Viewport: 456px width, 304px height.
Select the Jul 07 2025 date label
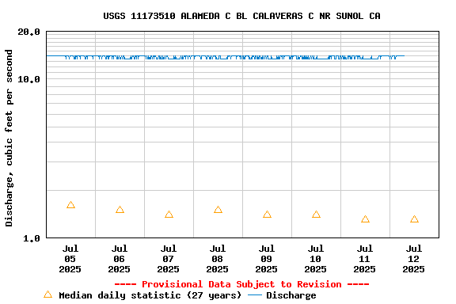tap(169, 259)
